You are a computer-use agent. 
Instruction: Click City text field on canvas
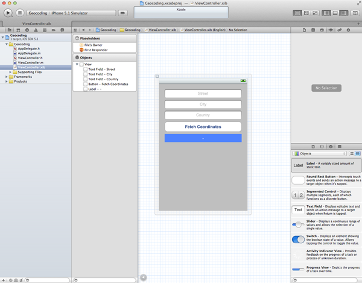coord(203,104)
